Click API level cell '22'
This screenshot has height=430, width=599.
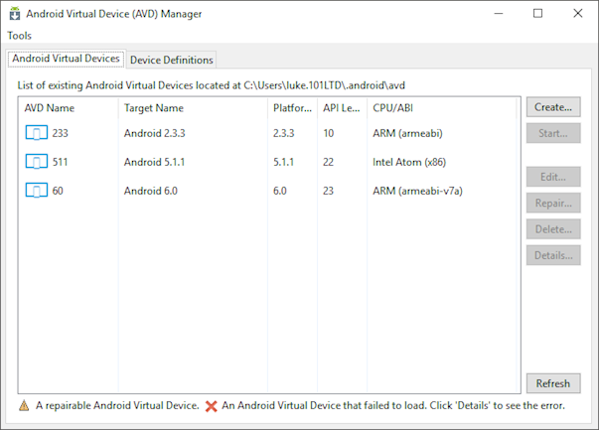[329, 162]
